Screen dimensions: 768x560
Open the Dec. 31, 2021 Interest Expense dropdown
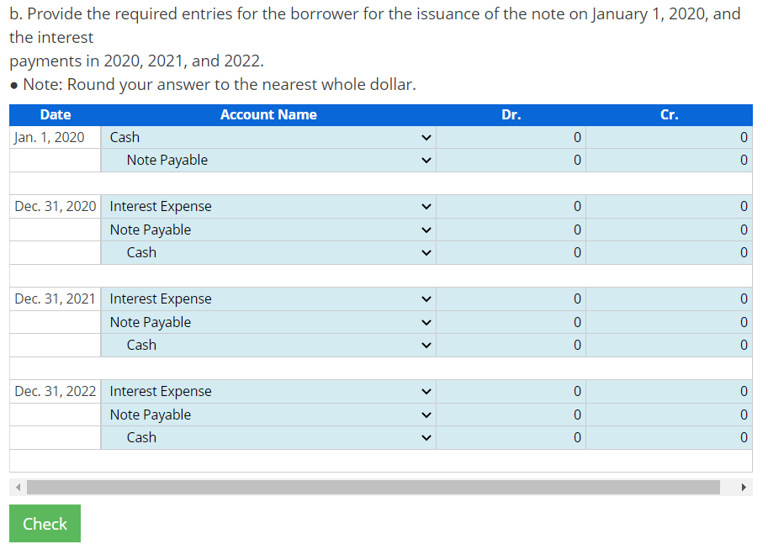[268, 299]
